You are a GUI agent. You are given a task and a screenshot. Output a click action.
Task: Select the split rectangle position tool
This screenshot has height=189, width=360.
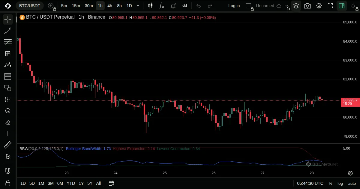[x=8, y=76]
